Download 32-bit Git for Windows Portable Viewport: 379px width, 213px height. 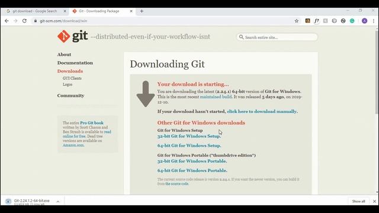click(x=192, y=161)
